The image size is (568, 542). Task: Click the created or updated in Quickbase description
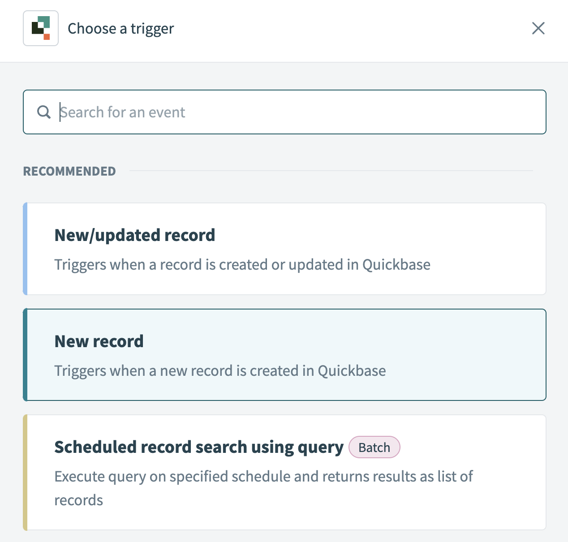(x=242, y=265)
